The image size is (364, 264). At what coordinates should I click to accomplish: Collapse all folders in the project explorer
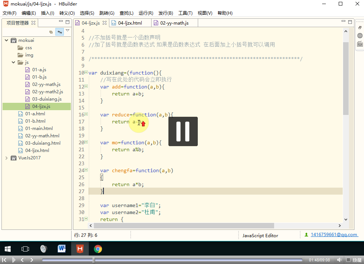[x=51, y=32]
